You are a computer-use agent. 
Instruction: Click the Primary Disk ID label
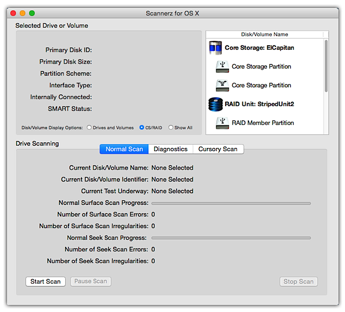point(68,50)
